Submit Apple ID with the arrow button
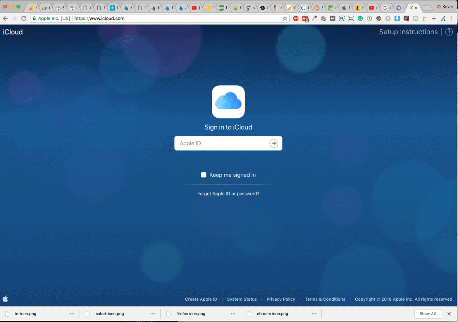This screenshot has width=458, height=322. (x=274, y=143)
